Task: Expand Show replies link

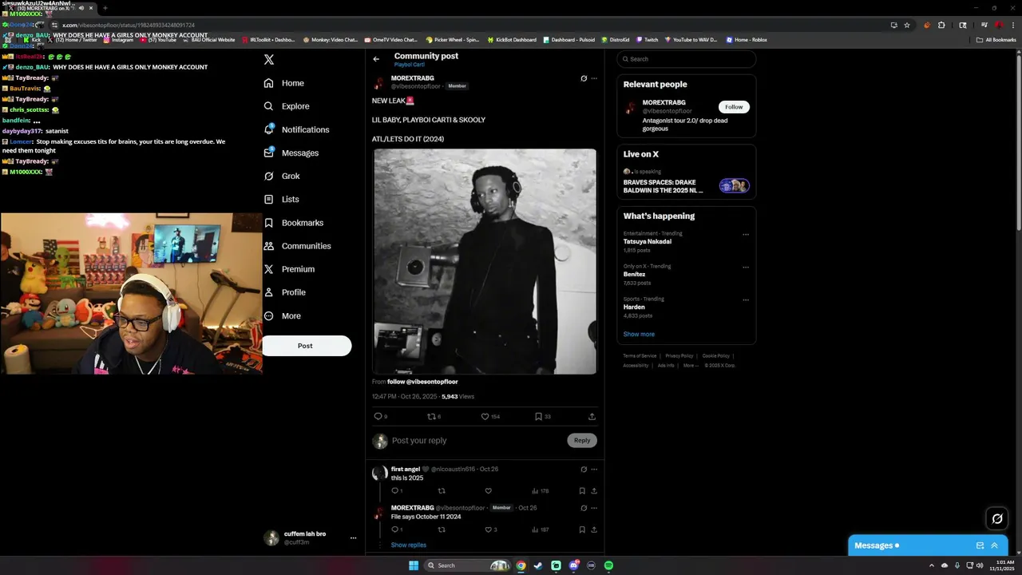Action: pos(408,545)
